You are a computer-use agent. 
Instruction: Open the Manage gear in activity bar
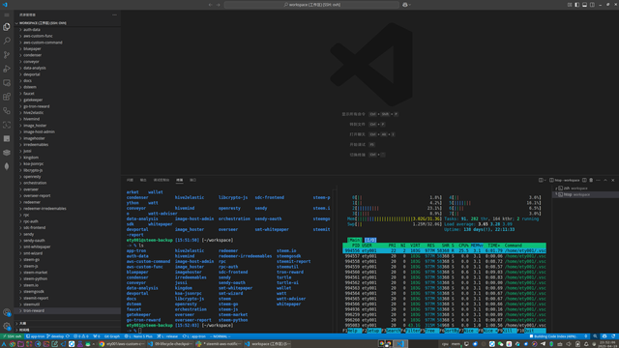click(x=7, y=327)
